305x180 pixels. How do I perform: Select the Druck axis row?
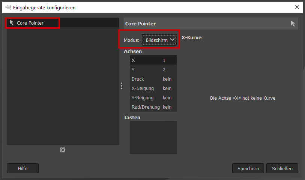point(153,79)
